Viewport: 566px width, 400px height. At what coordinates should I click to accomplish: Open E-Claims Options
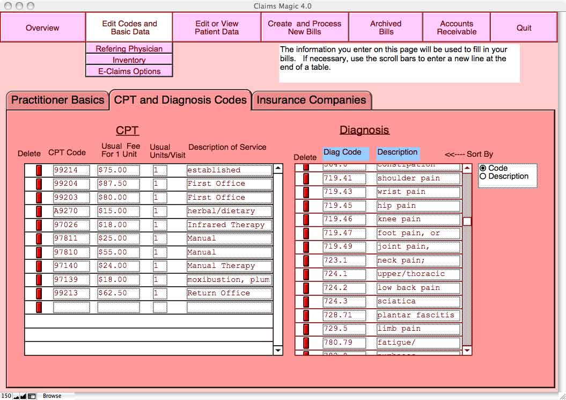129,71
